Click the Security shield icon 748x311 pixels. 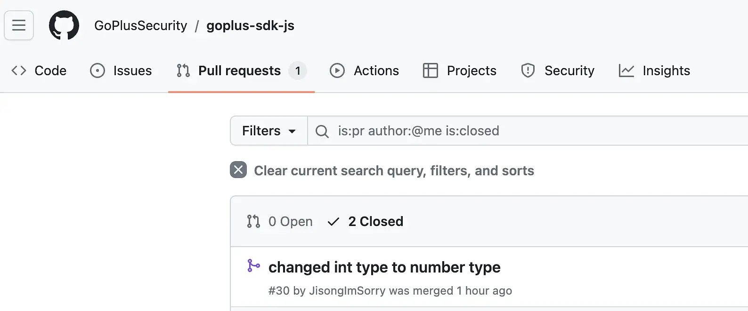(x=528, y=70)
